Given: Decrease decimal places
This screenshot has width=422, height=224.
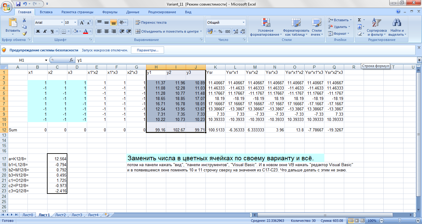Looking at the screenshot, I should point(243,31).
